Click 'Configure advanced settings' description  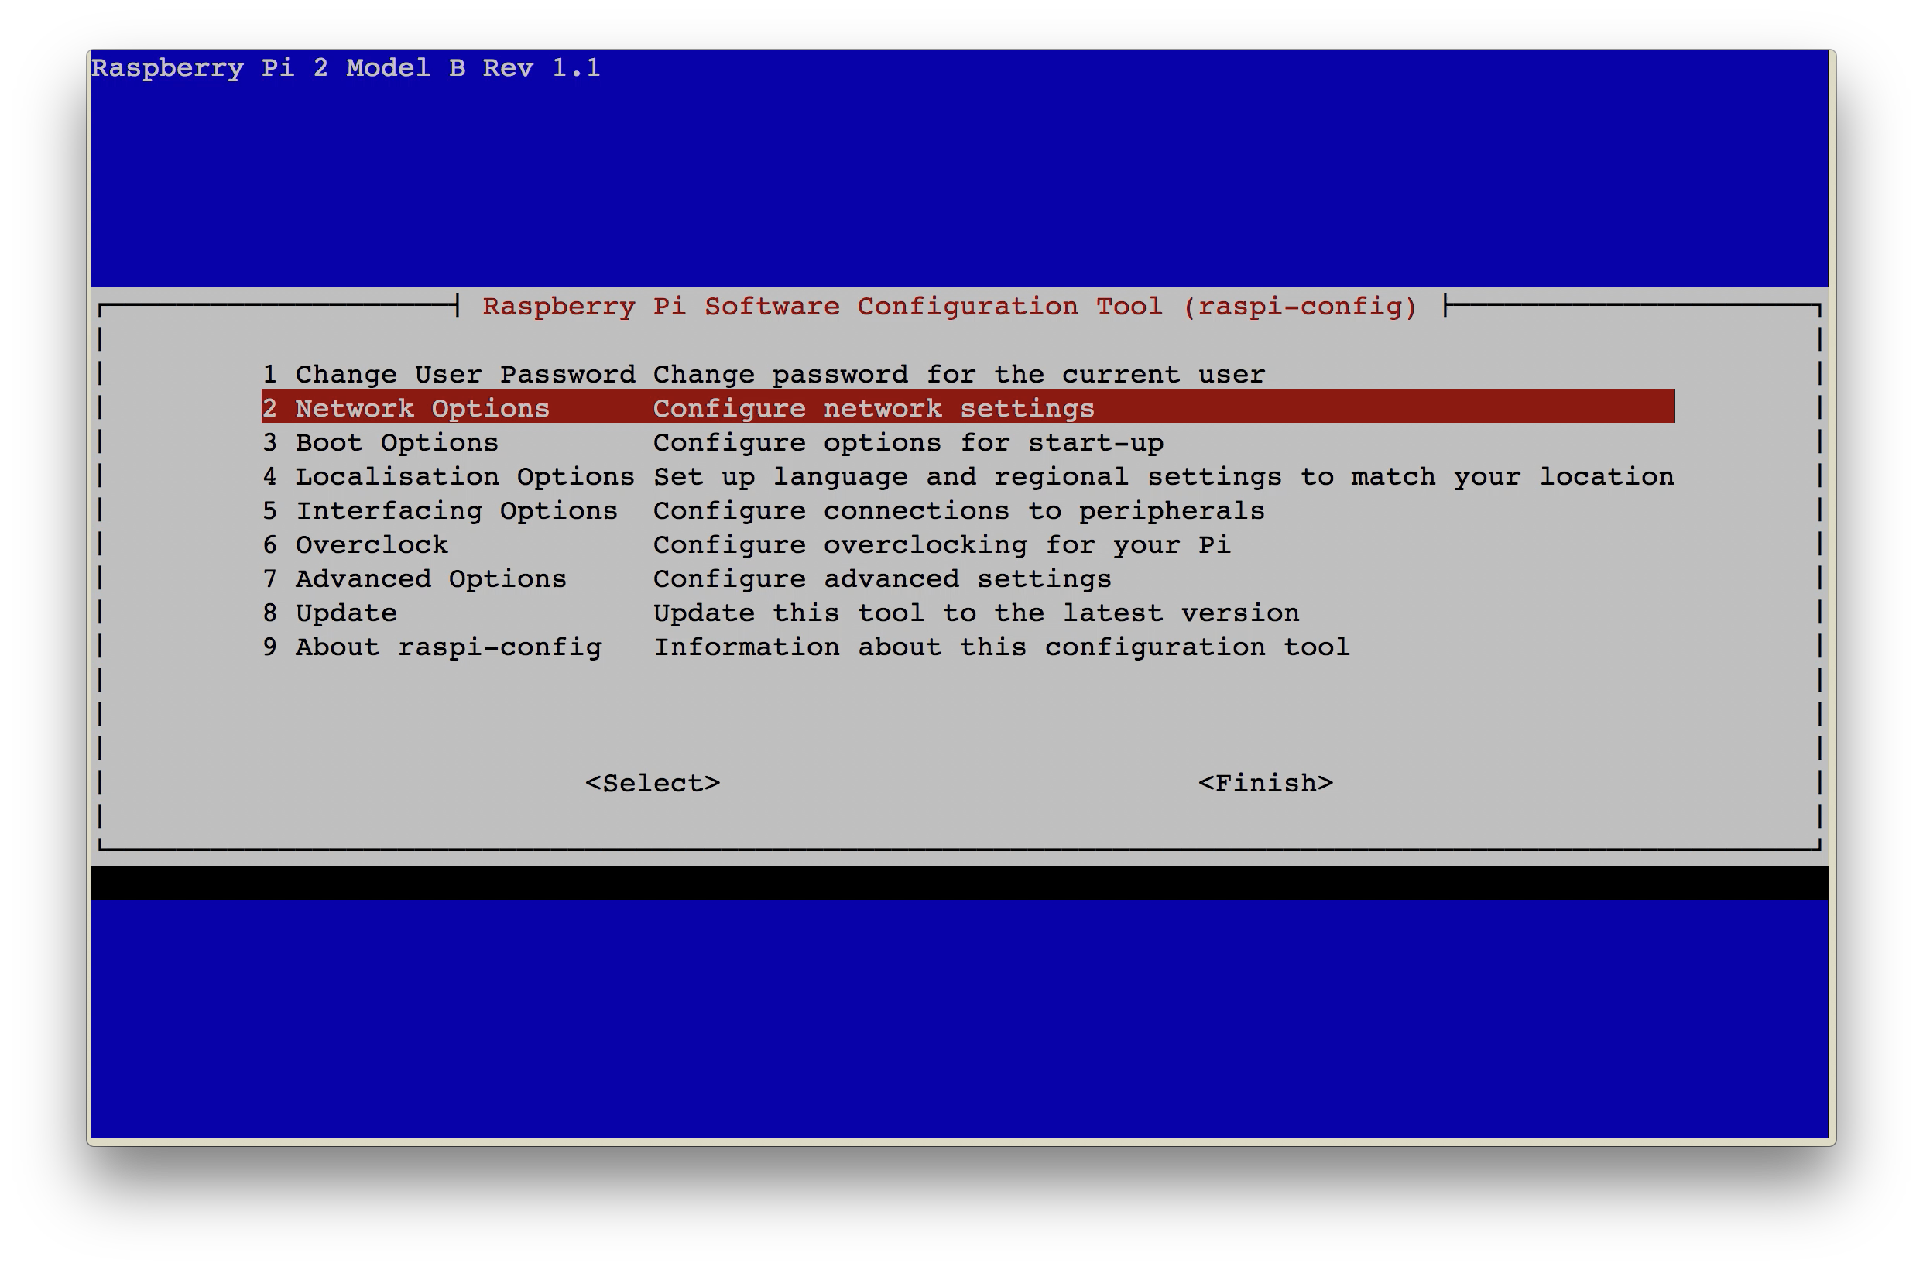click(x=883, y=579)
